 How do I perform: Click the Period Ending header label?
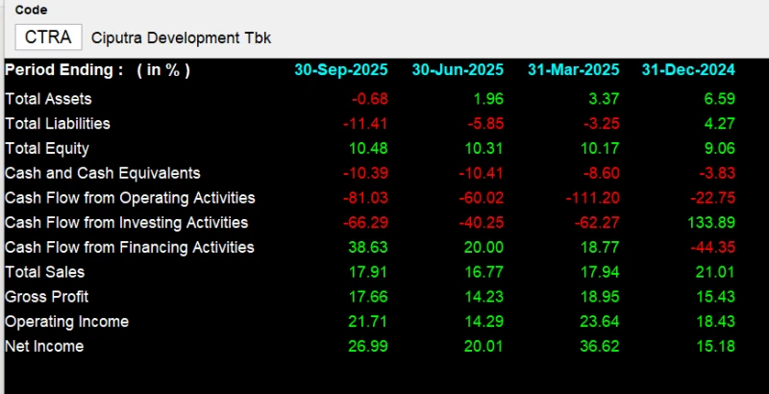(97, 70)
